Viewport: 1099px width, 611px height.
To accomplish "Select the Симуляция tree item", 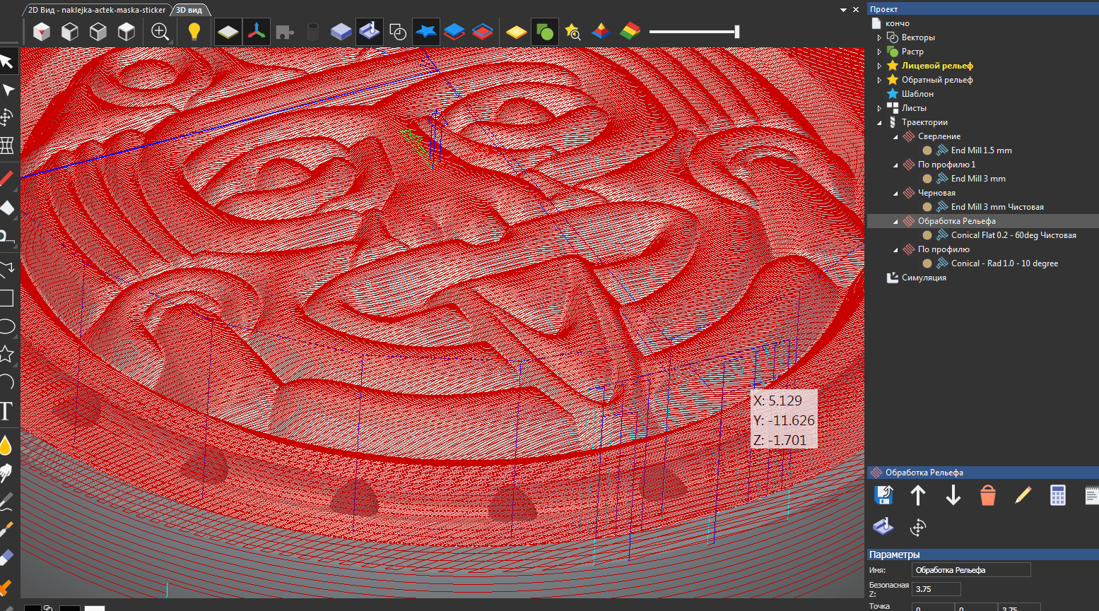I will (924, 278).
